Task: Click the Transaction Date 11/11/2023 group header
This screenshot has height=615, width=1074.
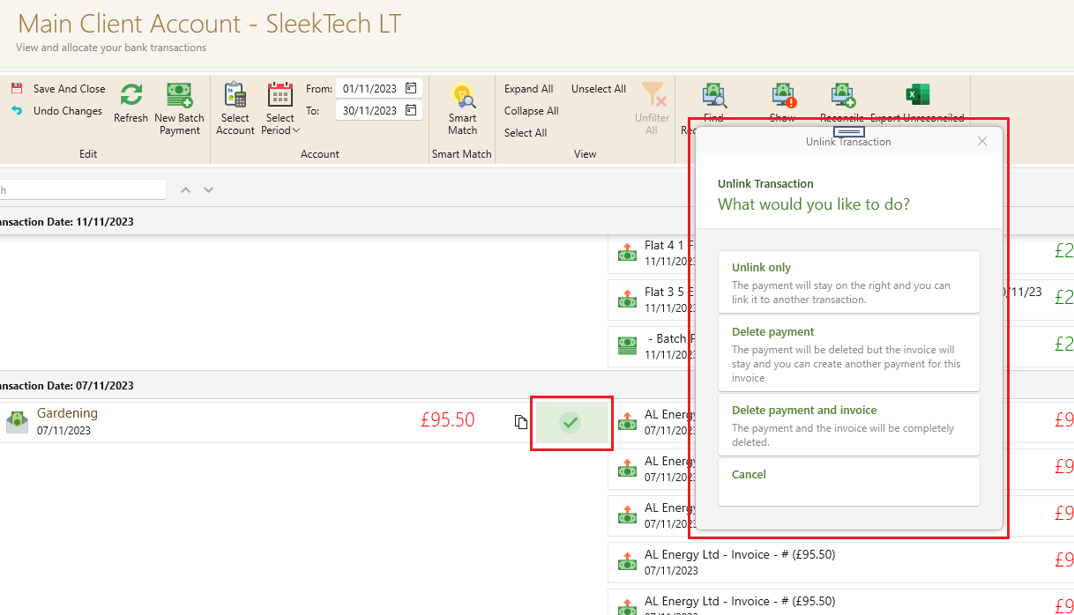Action: [x=537, y=221]
